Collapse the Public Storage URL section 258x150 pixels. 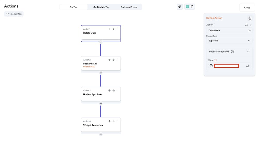[x=248, y=51]
